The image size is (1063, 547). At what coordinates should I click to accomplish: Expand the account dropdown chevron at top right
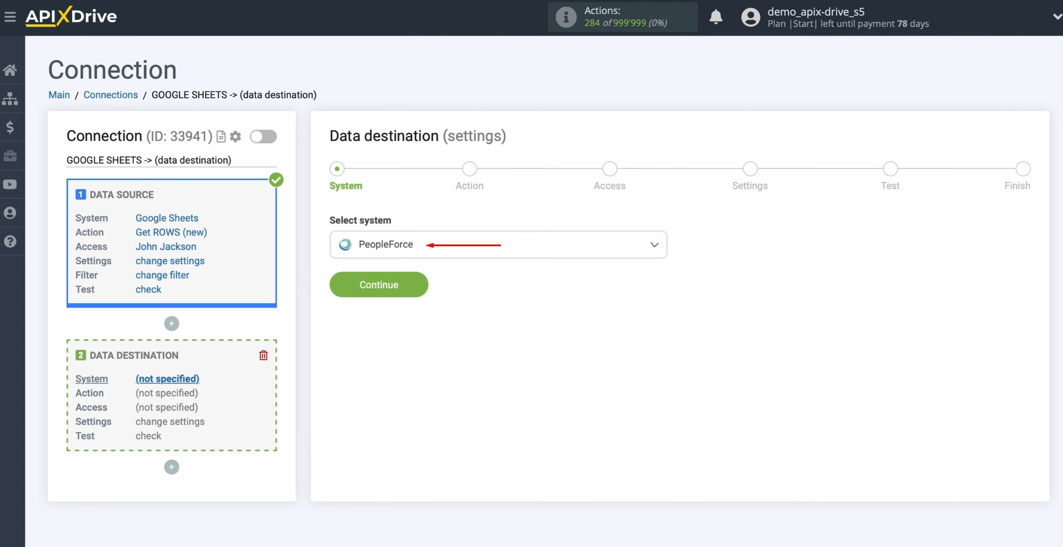[1057, 16]
